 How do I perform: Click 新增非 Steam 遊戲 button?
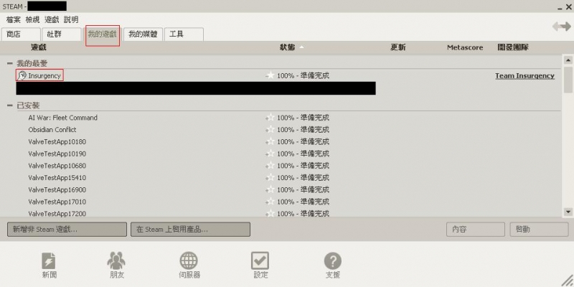tap(67, 230)
